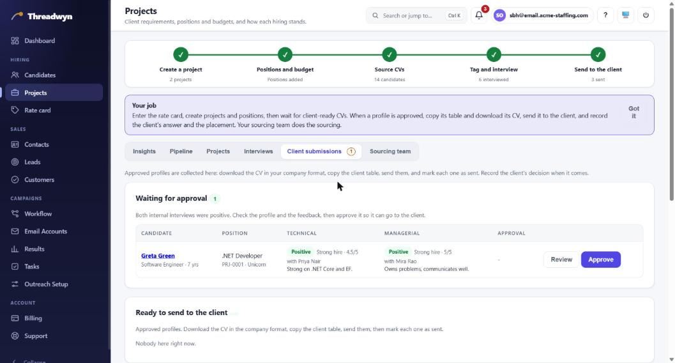This screenshot has width=675, height=363.
Task: Click the power logout icon
Action: pos(646,15)
